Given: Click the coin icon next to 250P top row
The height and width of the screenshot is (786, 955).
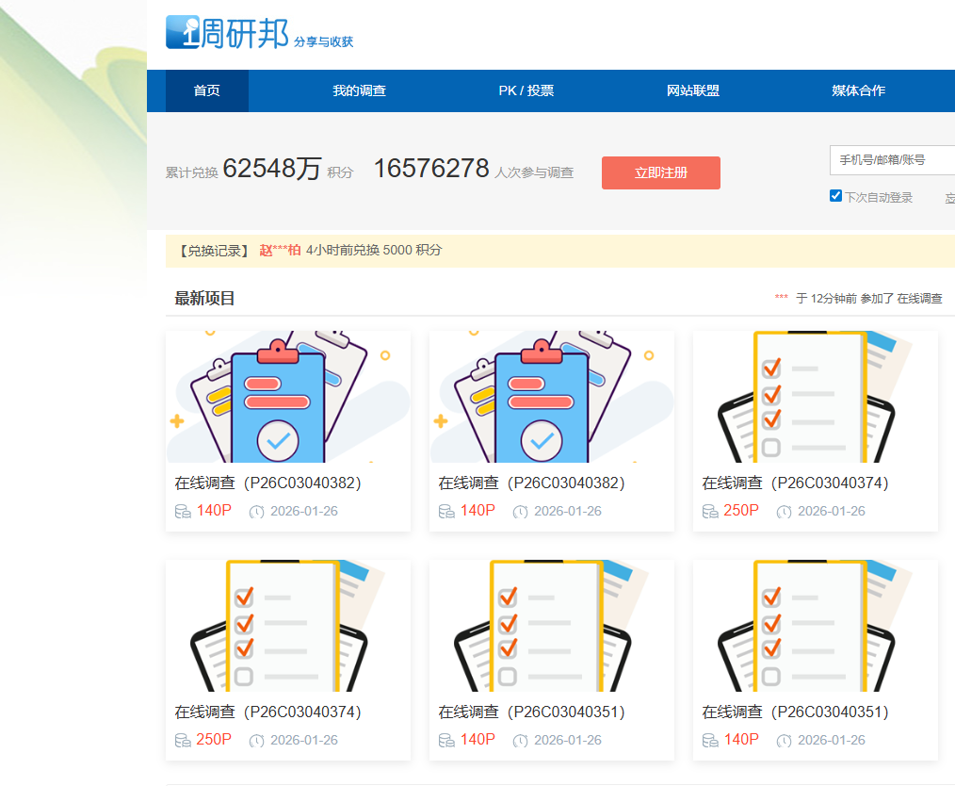Looking at the screenshot, I should tap(709, 511).
